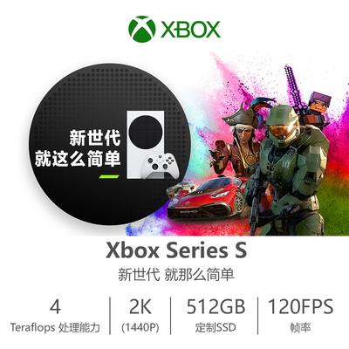Click the 512GB storage spec
This screenshot has height=349, width=349.
pyautogui.click(x=216, y=306)
